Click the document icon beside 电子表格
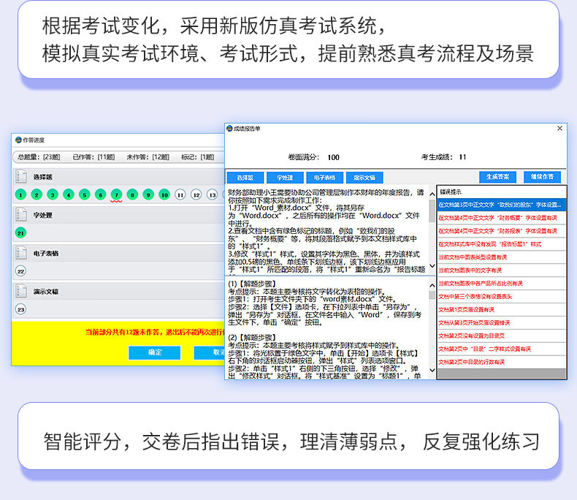 tap(21, 253)
